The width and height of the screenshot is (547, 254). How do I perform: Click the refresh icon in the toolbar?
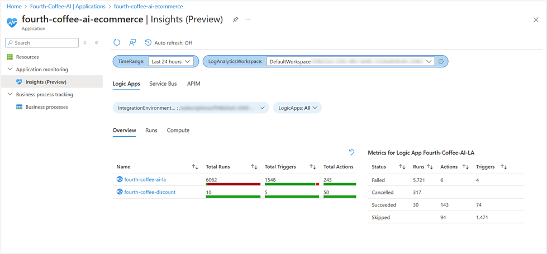(117, 42)
